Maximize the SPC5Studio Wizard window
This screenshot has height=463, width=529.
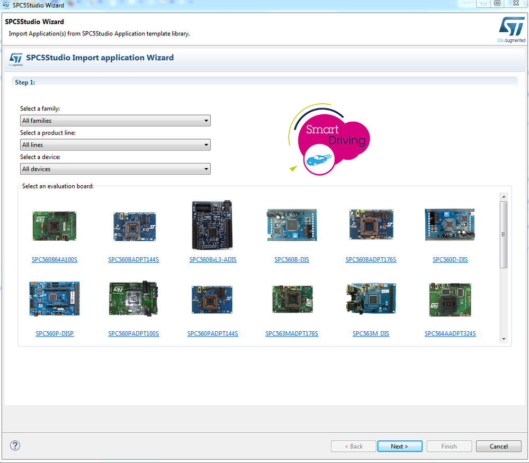(497, 3)
